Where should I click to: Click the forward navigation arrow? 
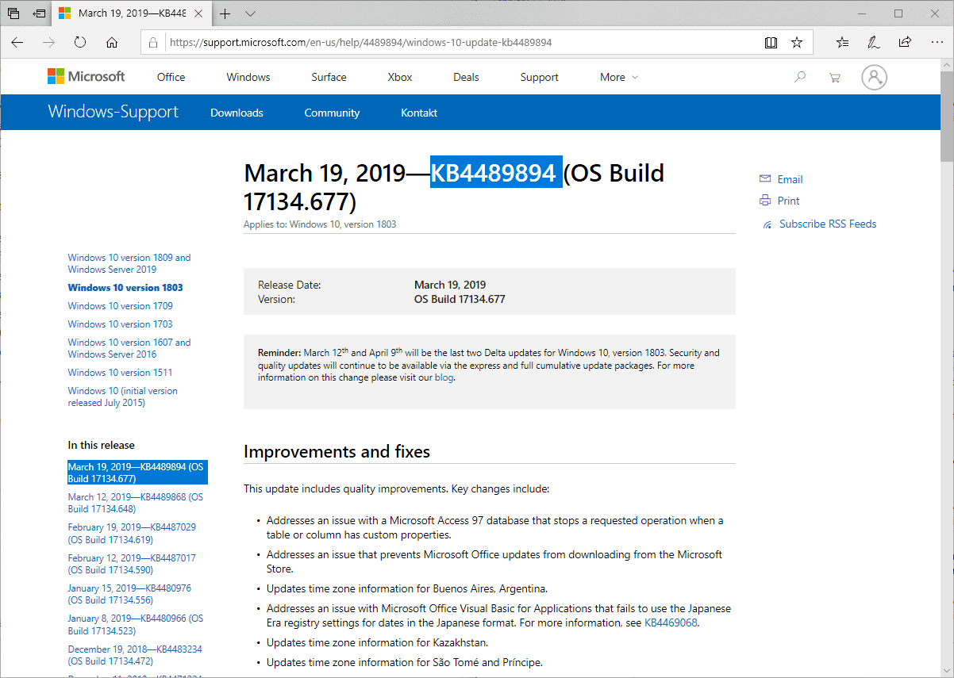point(49,43)
